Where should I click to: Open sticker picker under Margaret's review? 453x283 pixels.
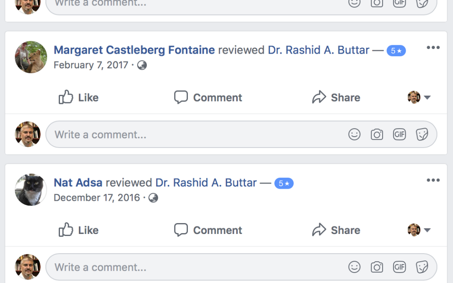(x=422, y=135)
